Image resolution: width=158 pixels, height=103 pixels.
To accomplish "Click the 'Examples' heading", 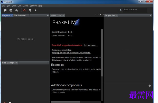I will point(58,65).
